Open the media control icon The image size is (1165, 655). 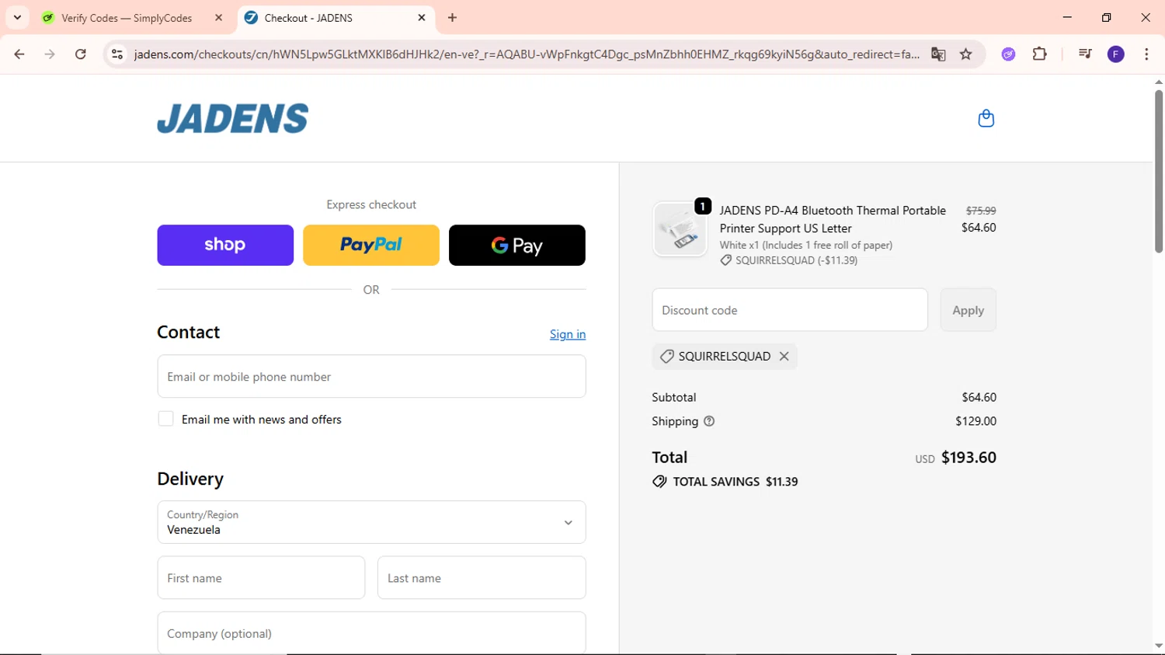click(1085, 54)
